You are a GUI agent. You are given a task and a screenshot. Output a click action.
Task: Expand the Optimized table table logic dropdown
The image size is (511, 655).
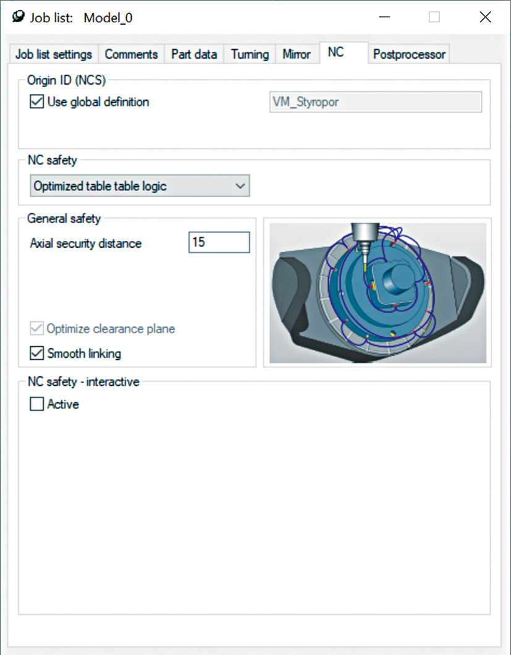coord(140,186)
